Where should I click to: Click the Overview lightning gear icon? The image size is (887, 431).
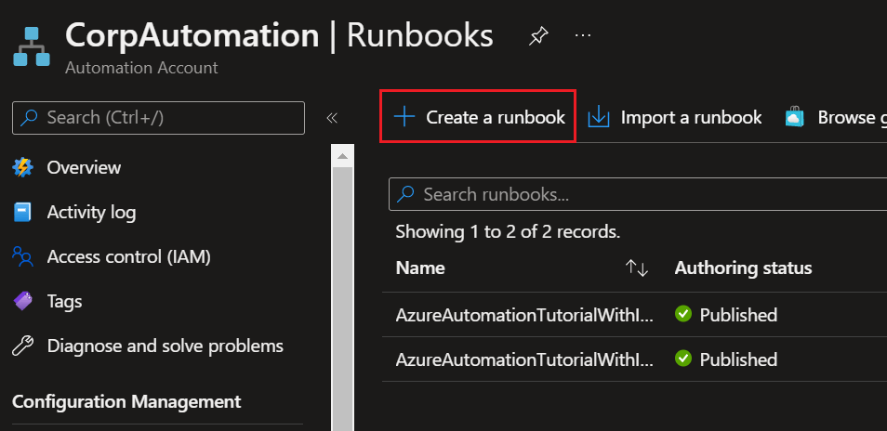[x=23, y=167]
